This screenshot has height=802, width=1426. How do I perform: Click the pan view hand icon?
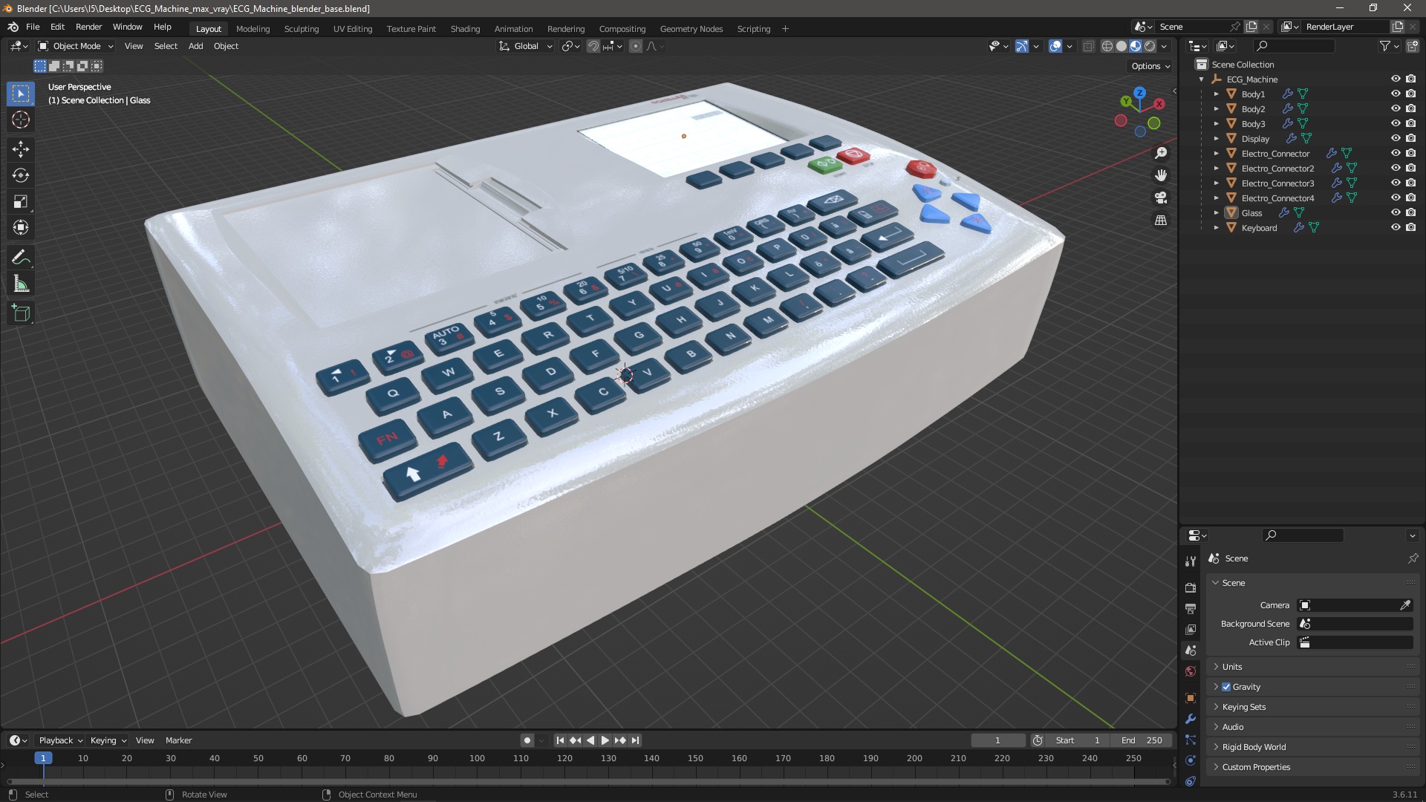tap(1161, 175)
